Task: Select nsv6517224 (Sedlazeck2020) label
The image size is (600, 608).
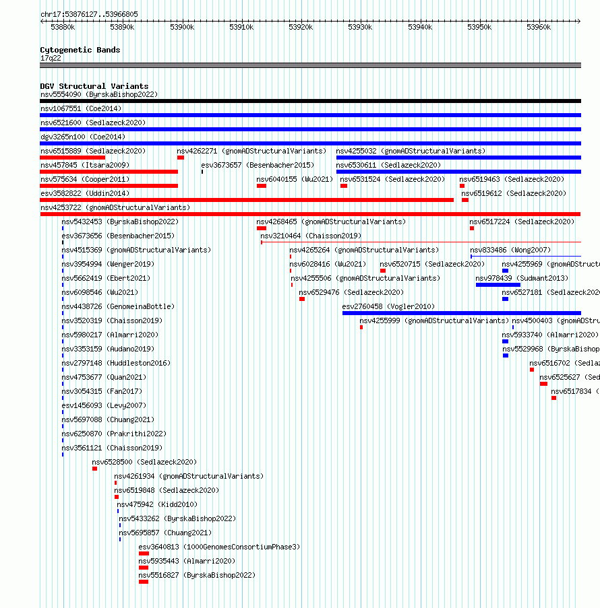Action: pos(522,222)
